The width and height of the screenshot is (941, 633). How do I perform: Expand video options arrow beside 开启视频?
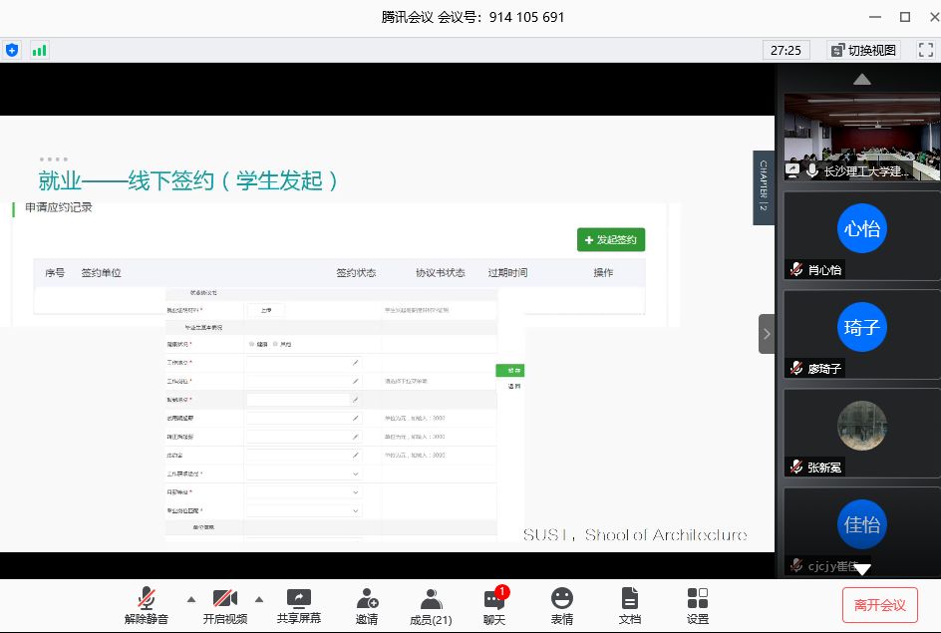(259, 599)
